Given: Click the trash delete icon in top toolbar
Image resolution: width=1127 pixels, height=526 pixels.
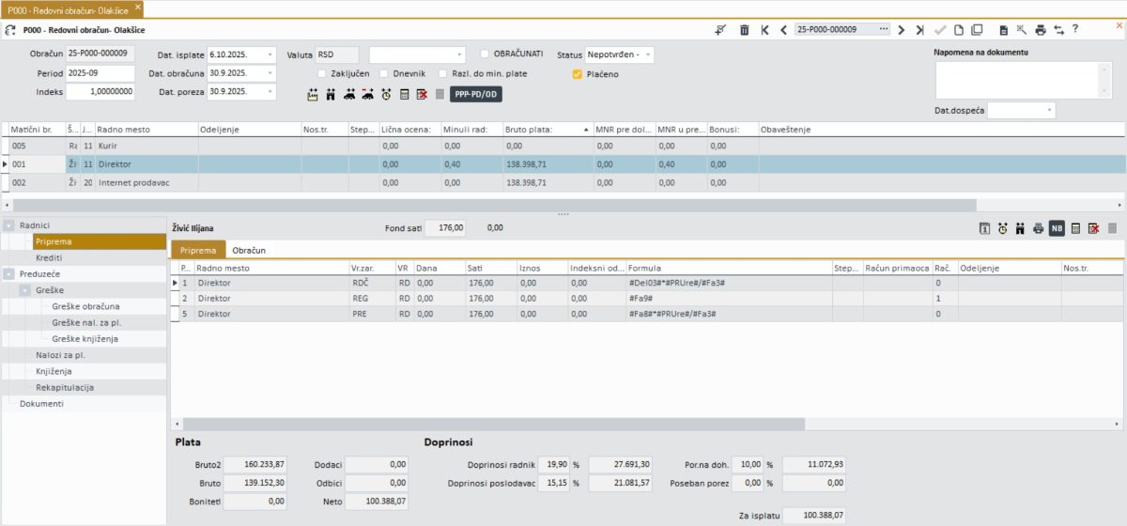Looking at the screenshot, I should pos(744,30).
